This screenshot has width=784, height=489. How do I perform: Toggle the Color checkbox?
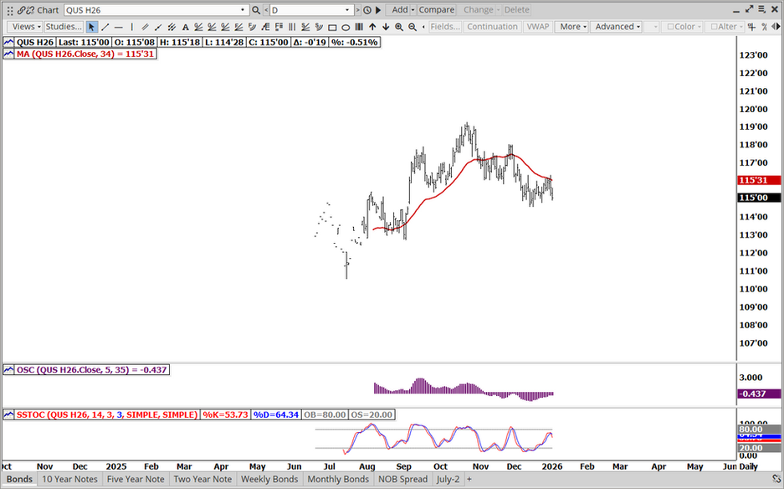[x=671, y=27]
